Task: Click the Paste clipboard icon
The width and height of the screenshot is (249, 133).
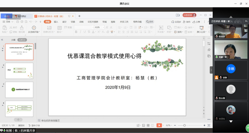Action: click(4, 28)
